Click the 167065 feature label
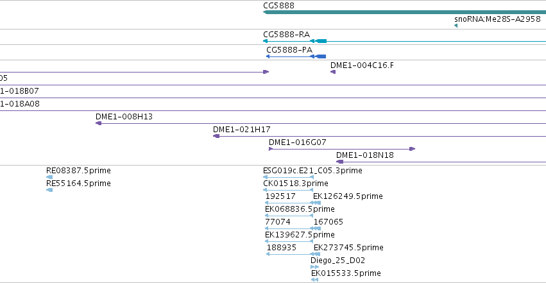The image size is (546, 283). [x=328, y=222]
